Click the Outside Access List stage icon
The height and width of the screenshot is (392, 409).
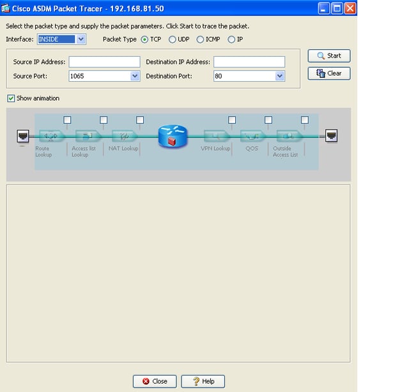289,136
